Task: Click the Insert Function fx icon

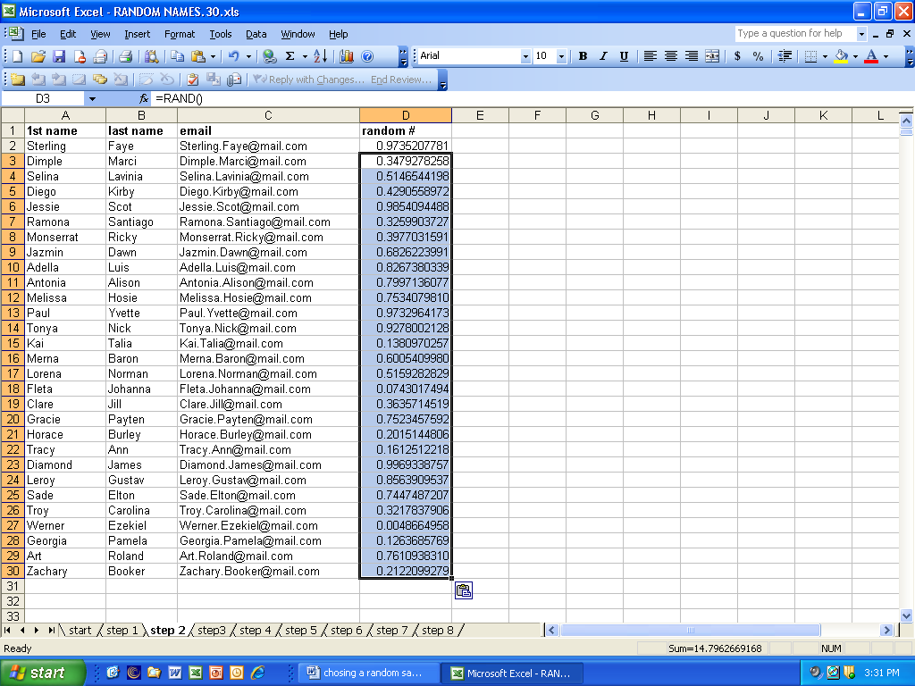Action: 144,98
